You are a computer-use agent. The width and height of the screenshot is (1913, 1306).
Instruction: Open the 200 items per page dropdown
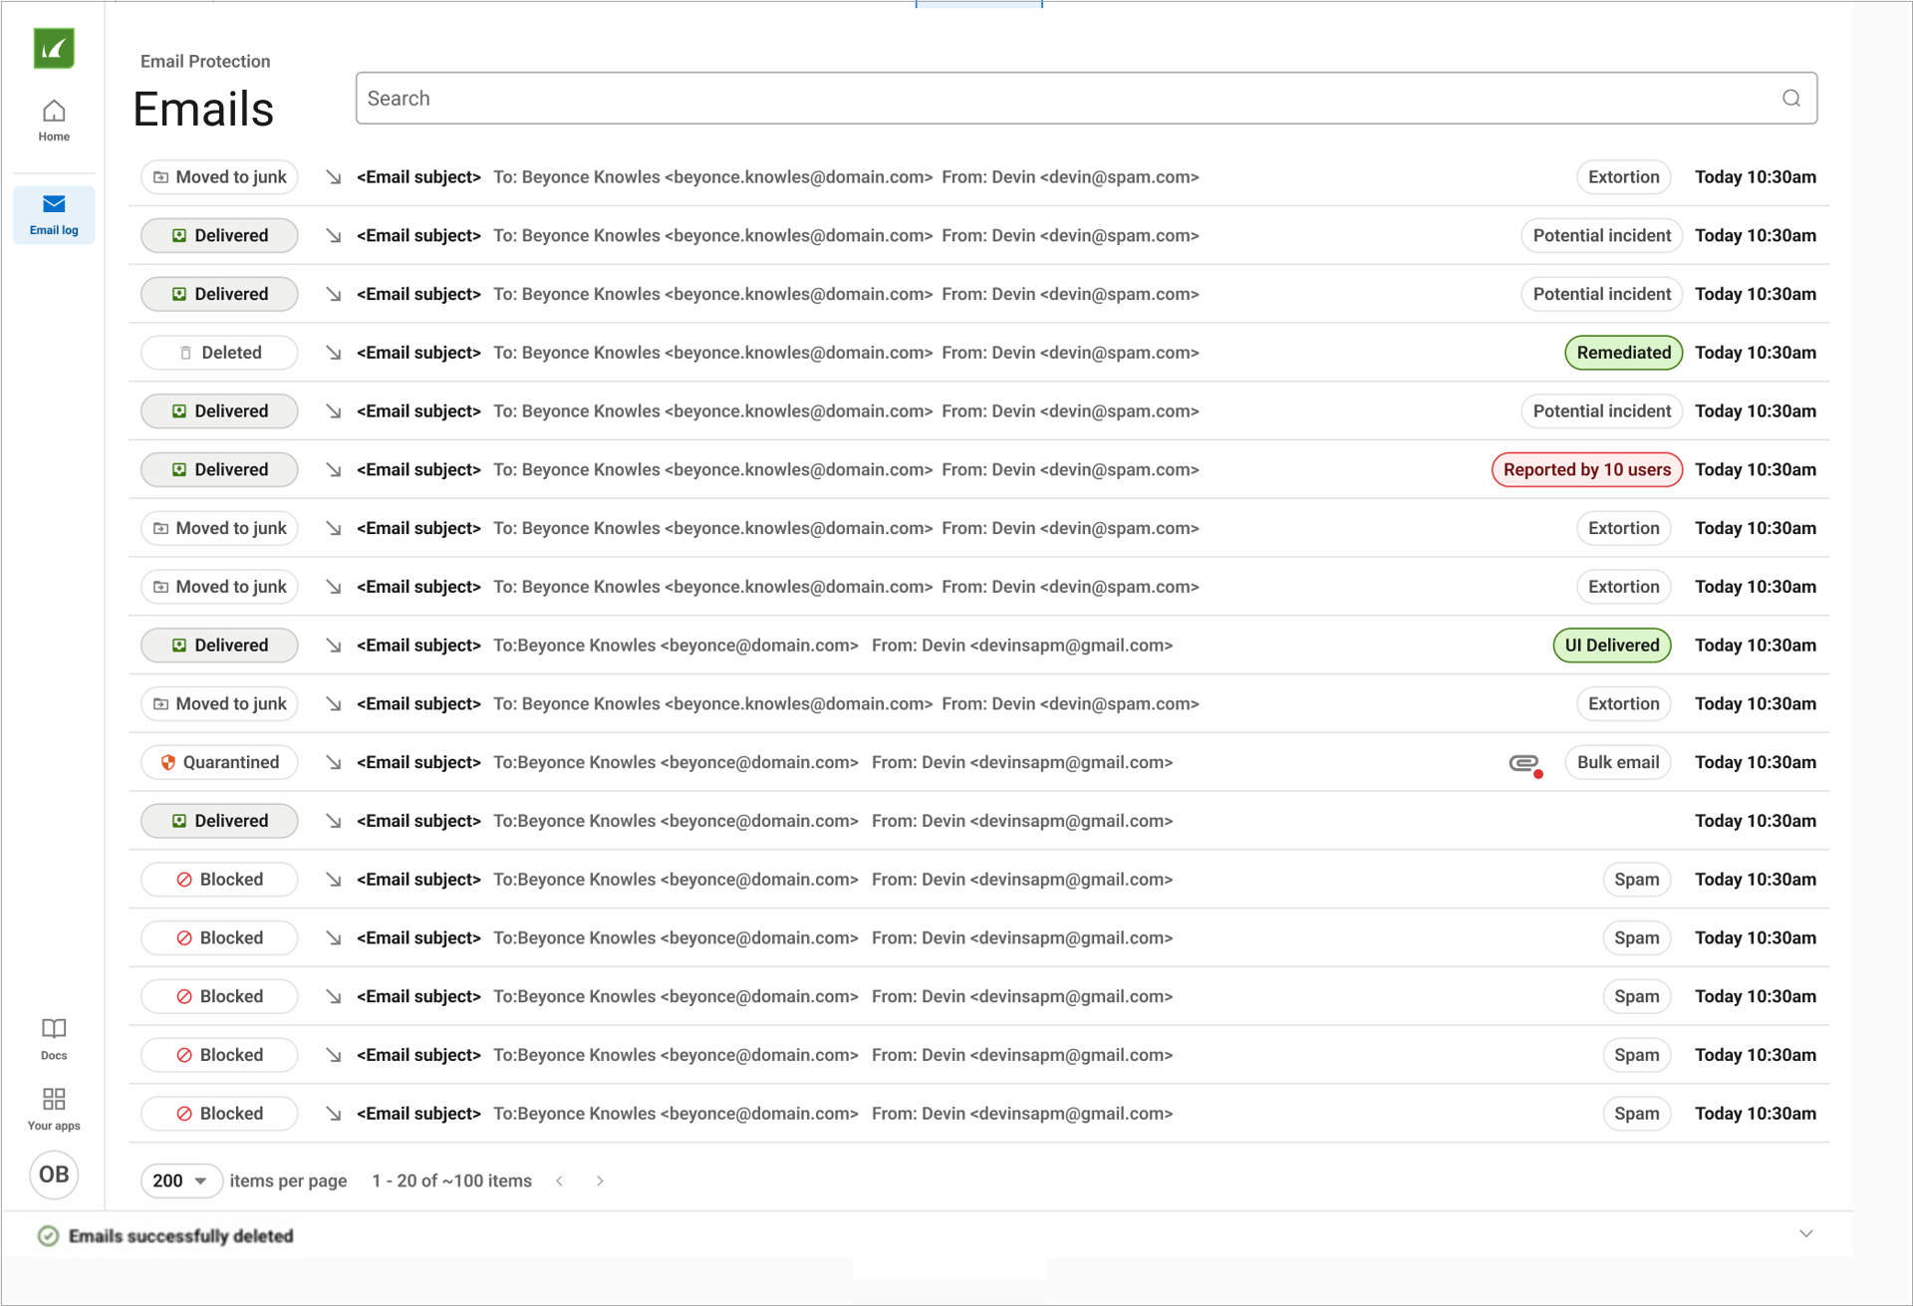[x=180, y=1180]
